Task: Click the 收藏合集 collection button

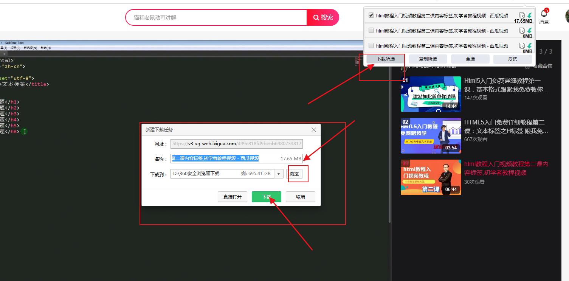Action: tap(539, 66)
